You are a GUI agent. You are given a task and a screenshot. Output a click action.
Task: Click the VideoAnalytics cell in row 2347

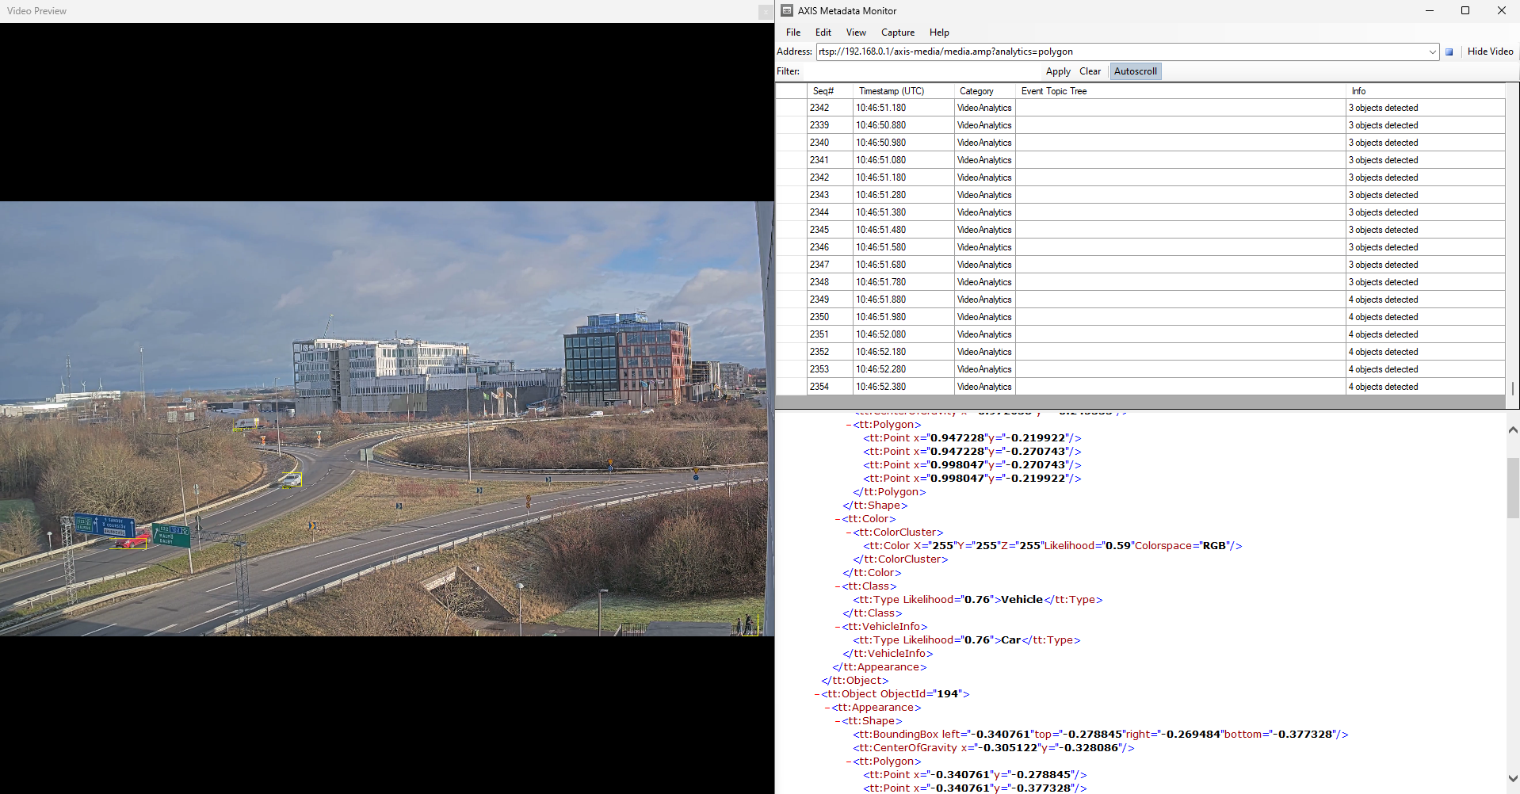[x=984, y=265]
